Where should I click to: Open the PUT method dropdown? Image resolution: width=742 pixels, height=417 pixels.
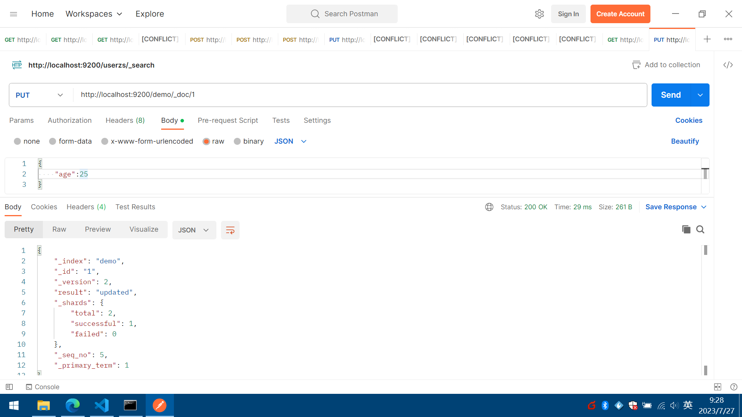coord(39,95)
